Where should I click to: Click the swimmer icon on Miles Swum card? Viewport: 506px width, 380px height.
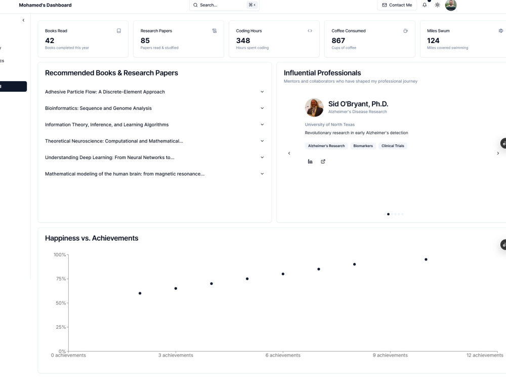pos(500,31)
